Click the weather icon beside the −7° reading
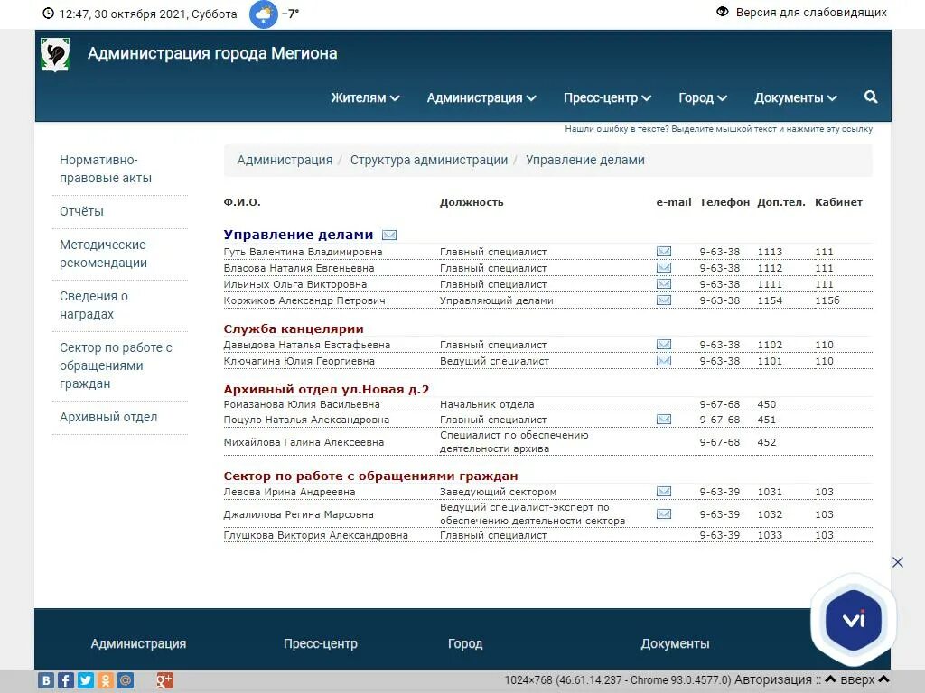This screenshot has width=925, height=693. (264, 14)
